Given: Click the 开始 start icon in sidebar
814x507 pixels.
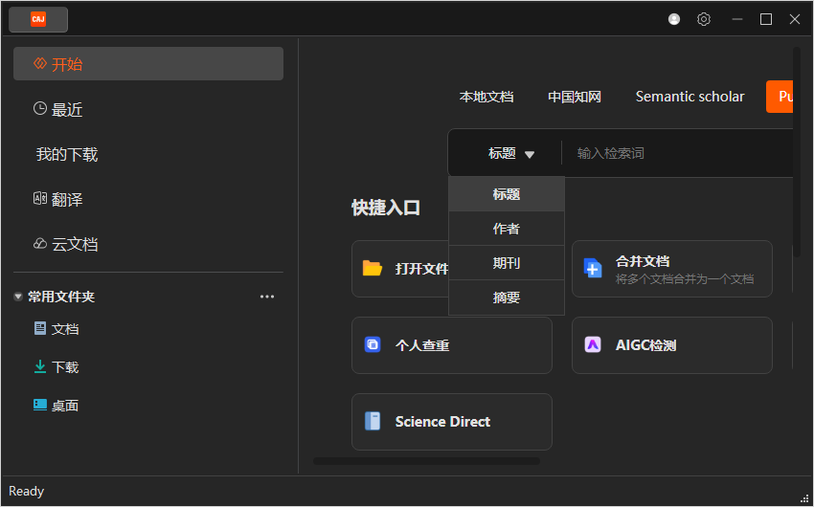Looking at the screenshot, I should coord(39,63).
